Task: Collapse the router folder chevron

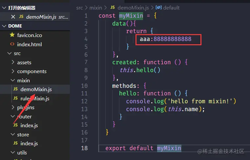Action: tap(13, 116)
